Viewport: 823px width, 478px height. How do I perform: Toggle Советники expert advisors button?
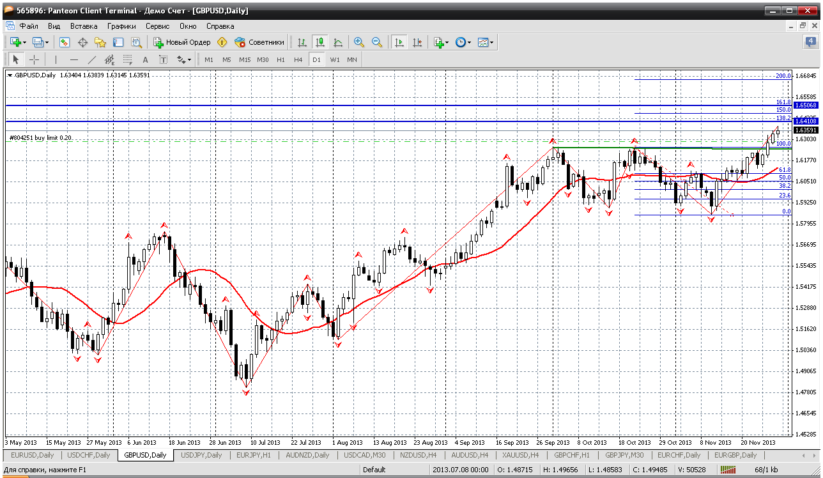point(259,42)
